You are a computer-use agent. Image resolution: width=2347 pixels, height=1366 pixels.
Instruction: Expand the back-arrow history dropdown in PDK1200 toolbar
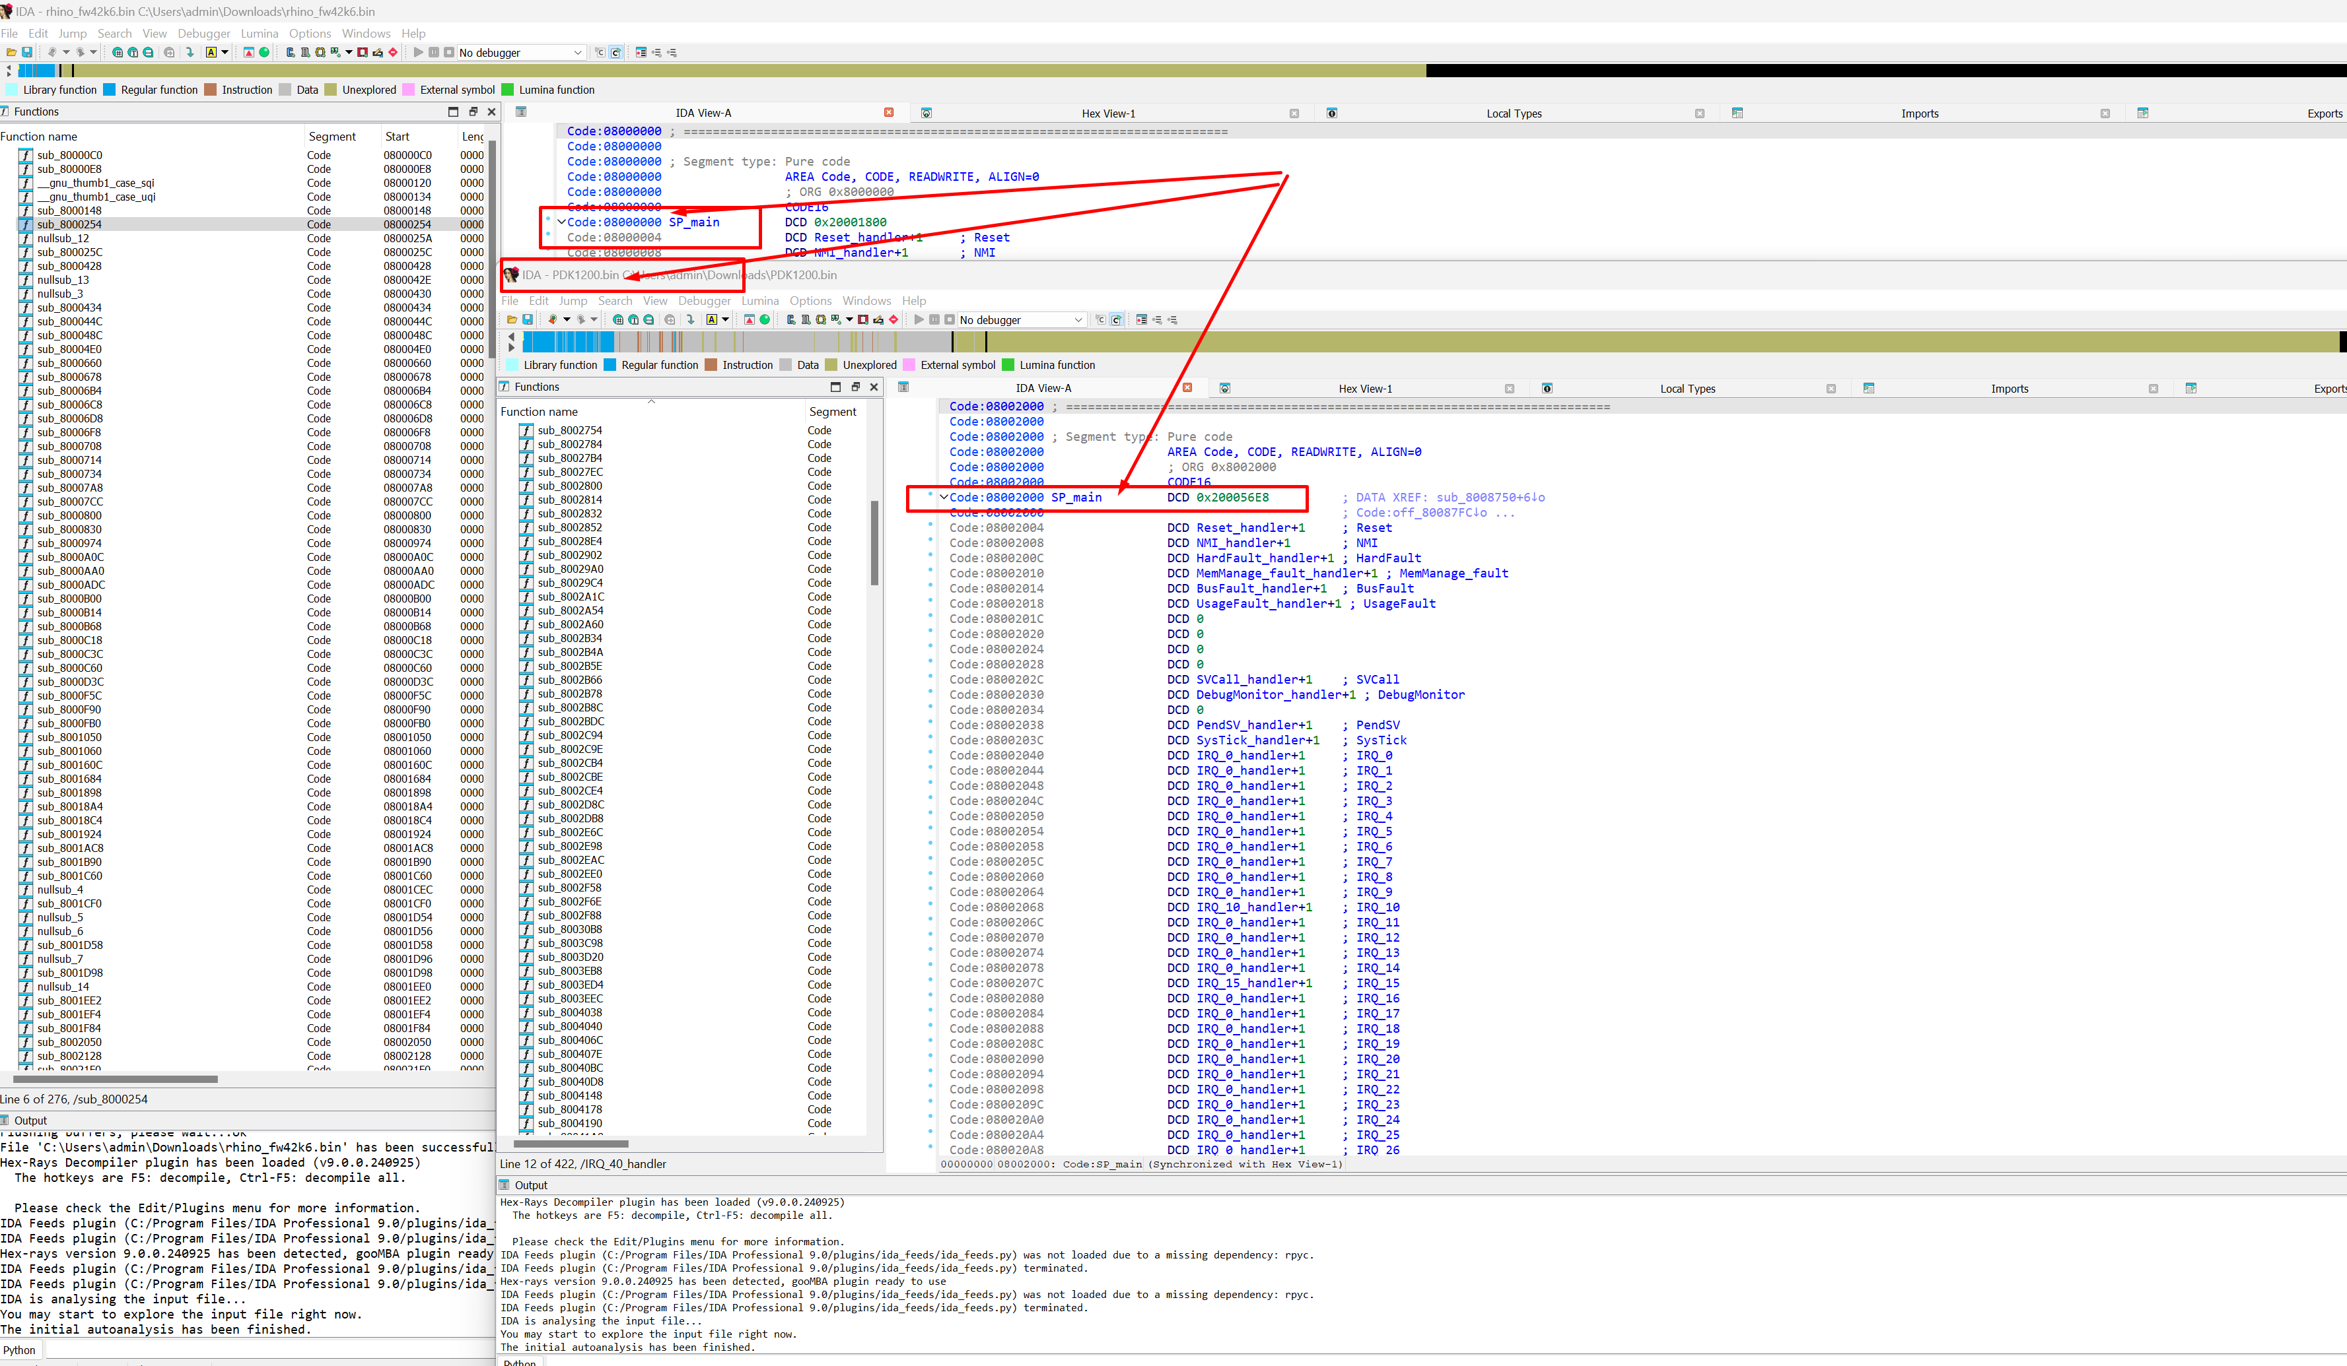coord(566,319)
